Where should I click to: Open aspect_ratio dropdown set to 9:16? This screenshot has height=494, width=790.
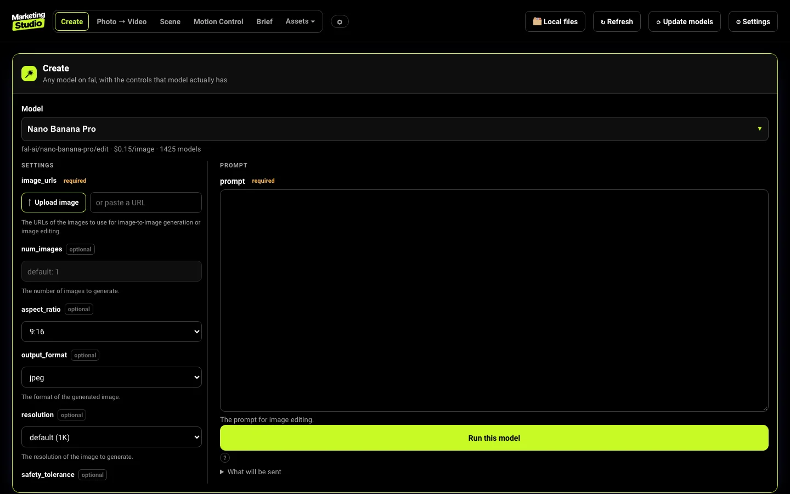(x=111, y=332)
